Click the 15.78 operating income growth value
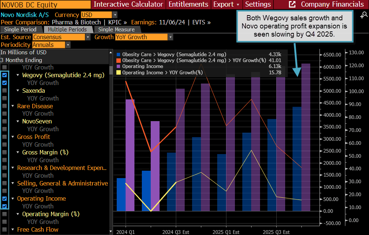 click(x=275, y=72)
